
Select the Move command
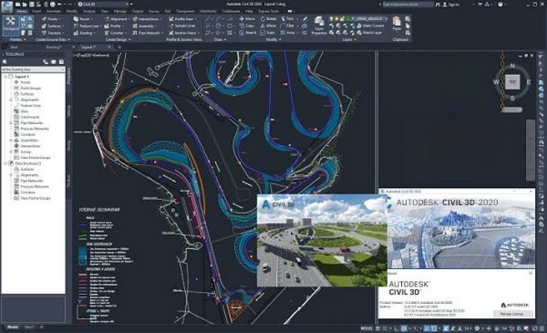click(247, 19)
